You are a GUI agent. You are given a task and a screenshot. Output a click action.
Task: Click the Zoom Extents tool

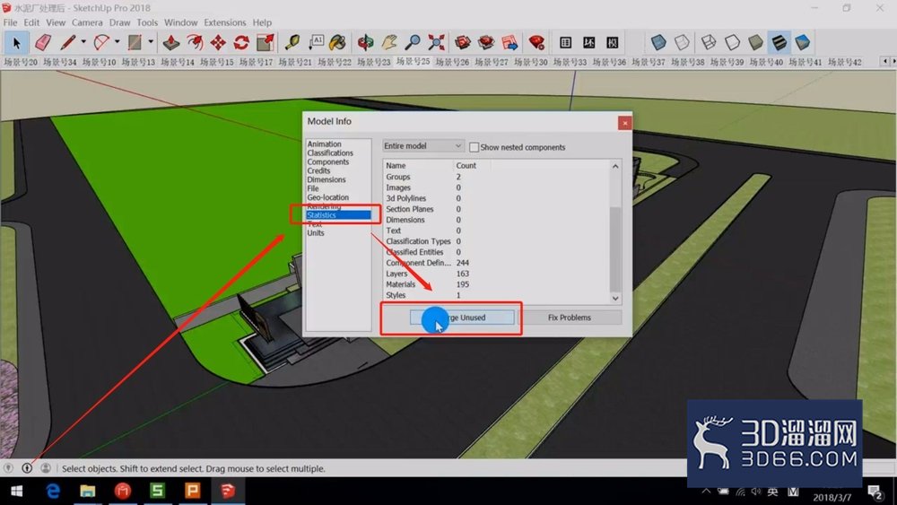coord(436,42)
